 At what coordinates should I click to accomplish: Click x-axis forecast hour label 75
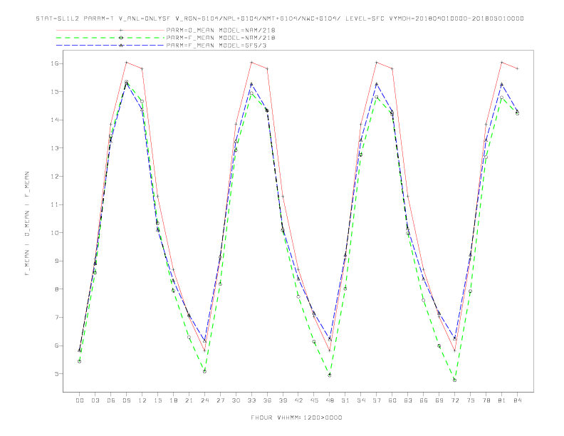coord(471,400)
